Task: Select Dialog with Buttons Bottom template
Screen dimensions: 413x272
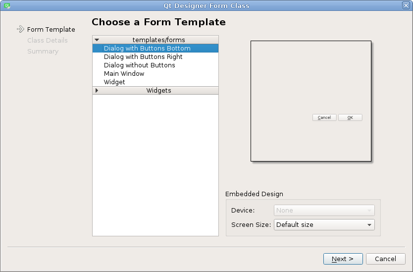Action: point(147,49)
